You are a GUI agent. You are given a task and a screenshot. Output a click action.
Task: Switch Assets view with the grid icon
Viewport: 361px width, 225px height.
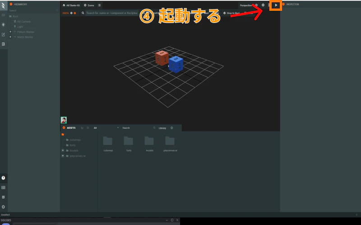[88, 128]
